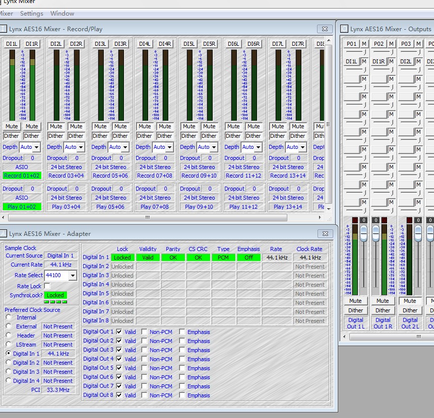The width and height of the screenshot is (434, 418).
Task: Mute the DI1L record channel
Action: click(x=12, y=126)
